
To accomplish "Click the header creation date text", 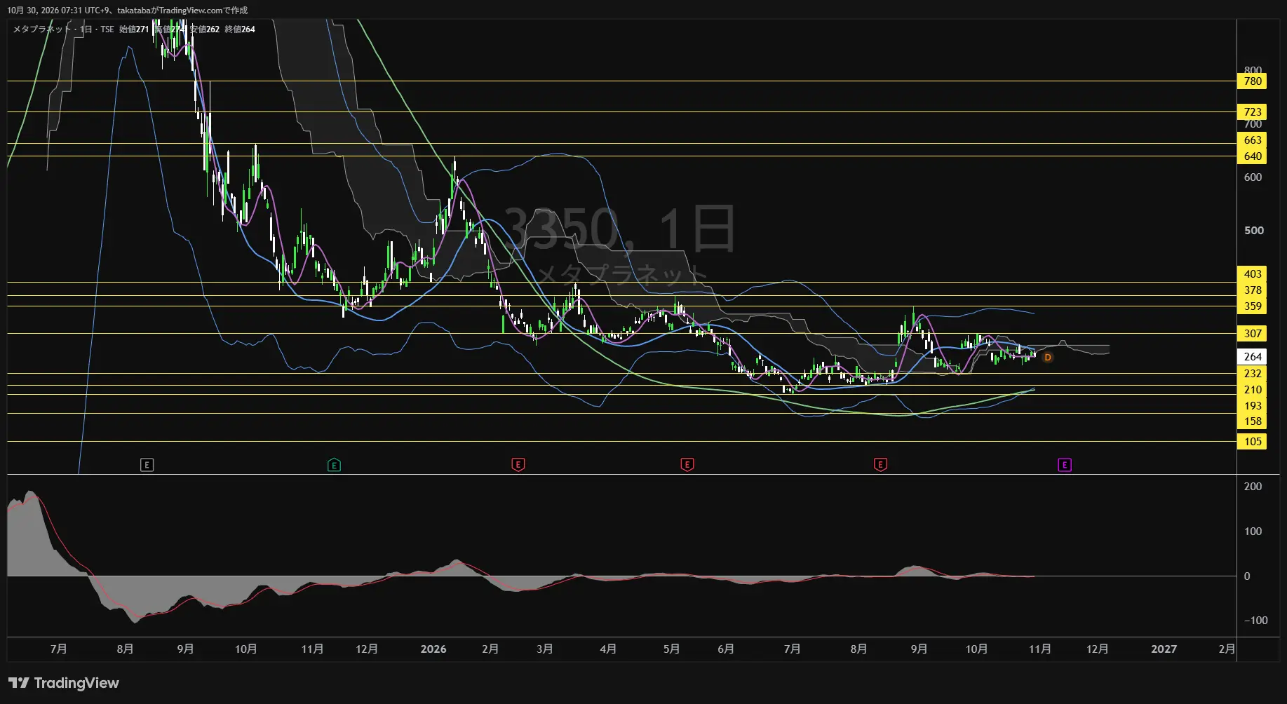I will [127, 11].
